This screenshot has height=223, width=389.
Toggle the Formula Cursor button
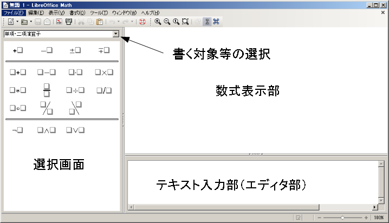click(x=207, y=22)
